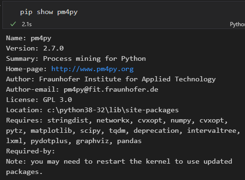The width and height of the screenshot is (245, 180).
Task: Click the Location c:\python38-32 path line
Action: [93, 110]
